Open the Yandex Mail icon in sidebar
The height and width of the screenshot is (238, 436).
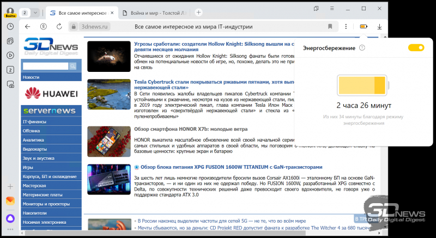coord(10,200)
